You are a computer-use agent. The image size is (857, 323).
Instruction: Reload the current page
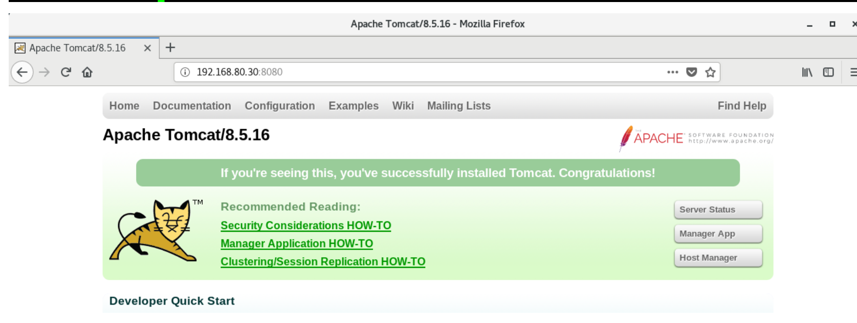point(65,72)
